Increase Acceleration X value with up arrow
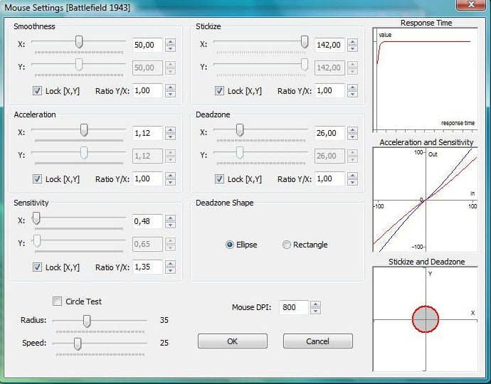This screenshot has height=384, width=491. [x=170, y=130]
